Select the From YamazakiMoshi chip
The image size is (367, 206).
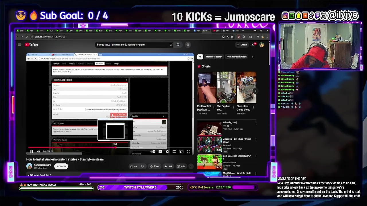tap(237, 57)
